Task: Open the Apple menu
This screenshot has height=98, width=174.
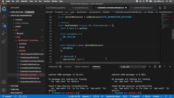Action: click(x=3, y=1)
